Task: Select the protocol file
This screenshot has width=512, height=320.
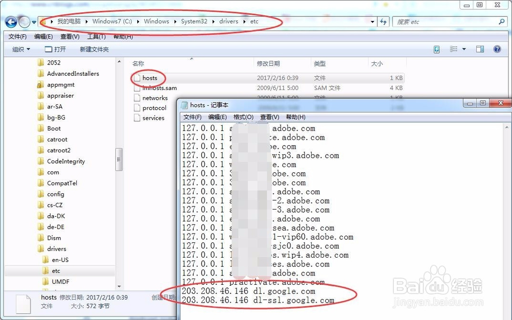Action: click(154, 108)
